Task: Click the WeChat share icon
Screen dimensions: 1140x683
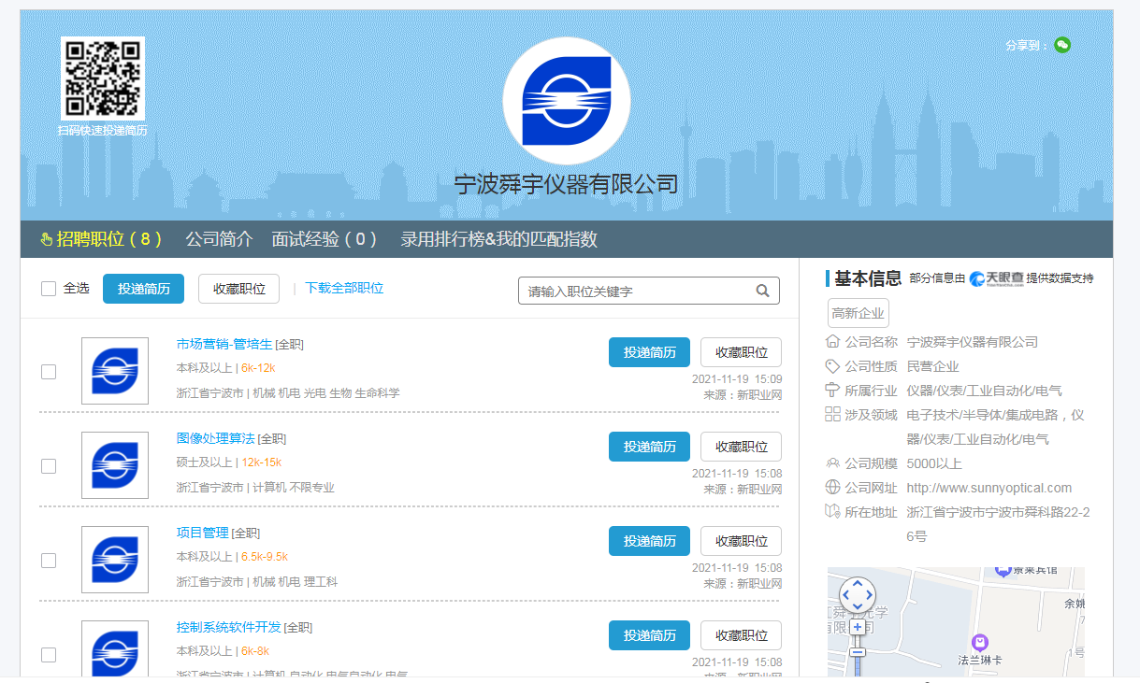Action: pos(1061,45)
